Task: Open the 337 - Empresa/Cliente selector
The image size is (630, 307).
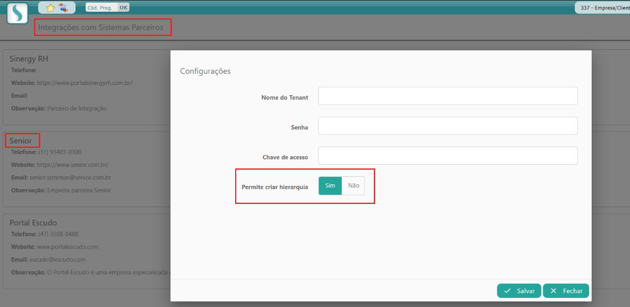Action: 603,7
